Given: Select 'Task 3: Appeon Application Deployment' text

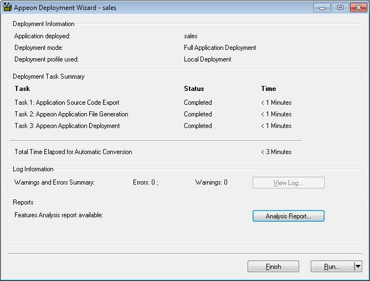Looking at the screenshot, I should point(67,126).
